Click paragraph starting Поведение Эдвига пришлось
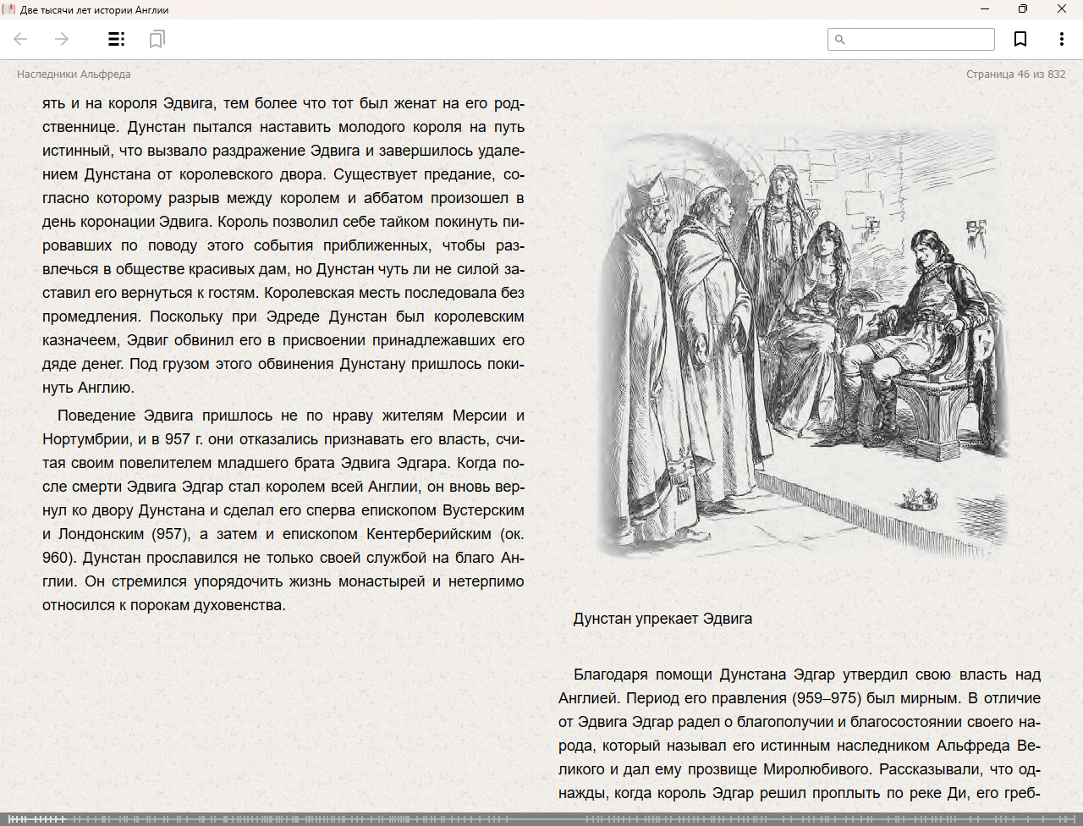This screenshot has height=826, width=1083. tap(283, 510)
